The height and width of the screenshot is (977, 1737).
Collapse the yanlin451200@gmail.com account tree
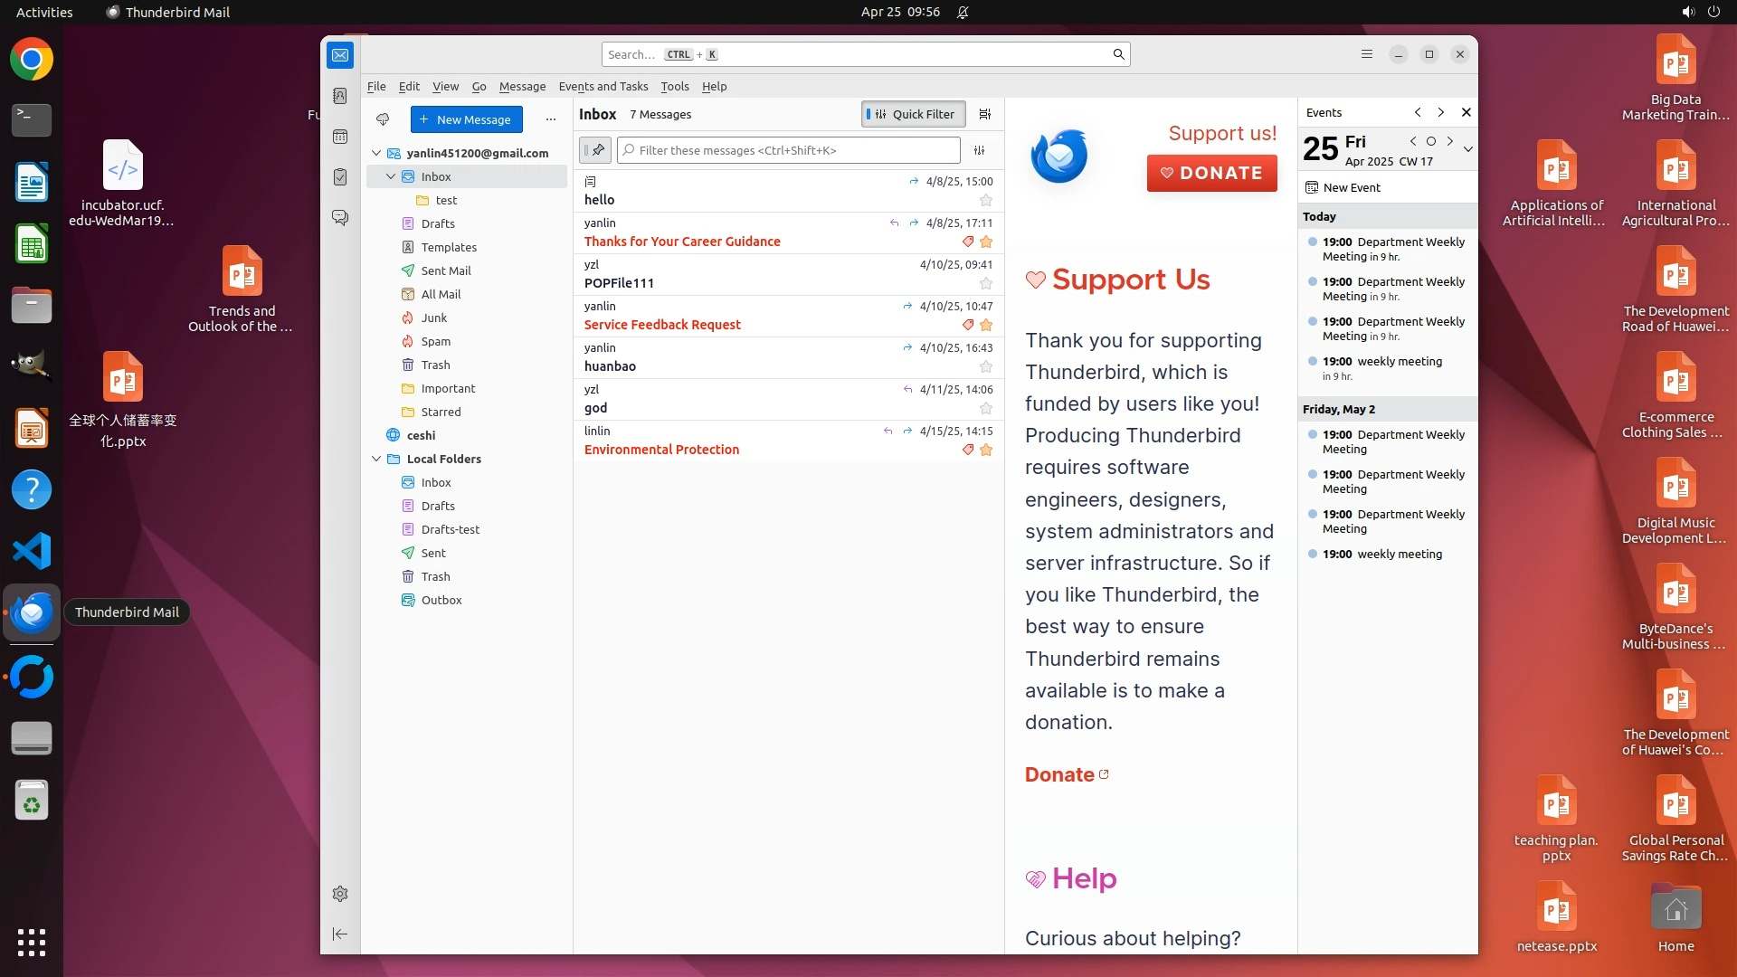(376, 153)
